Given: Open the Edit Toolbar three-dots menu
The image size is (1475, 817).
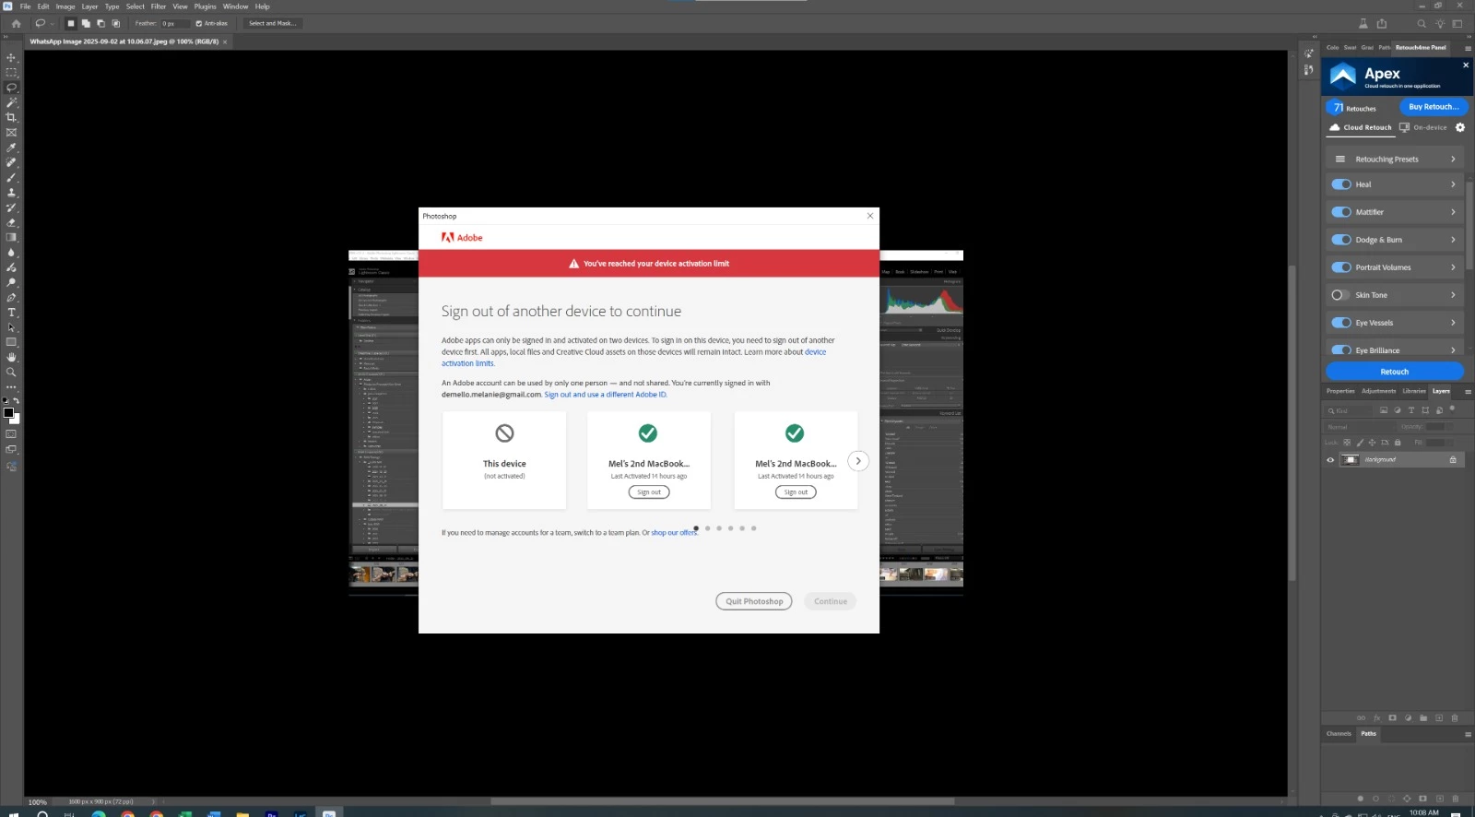Looking at the screenshot, I should pos(11,387).
